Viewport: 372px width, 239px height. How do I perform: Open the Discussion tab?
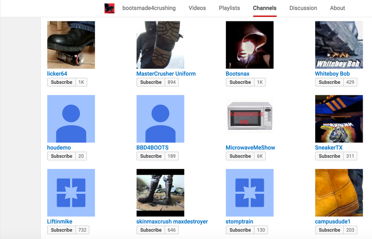point(303,8)
